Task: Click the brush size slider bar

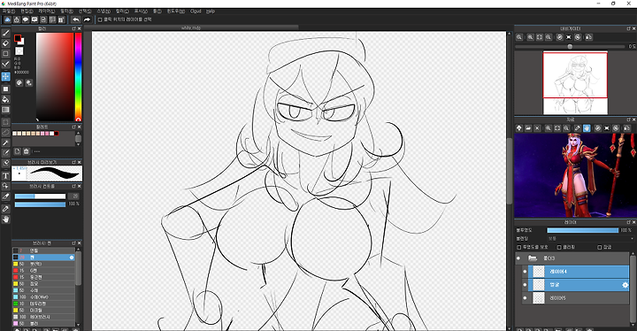Action: (40, 196)
